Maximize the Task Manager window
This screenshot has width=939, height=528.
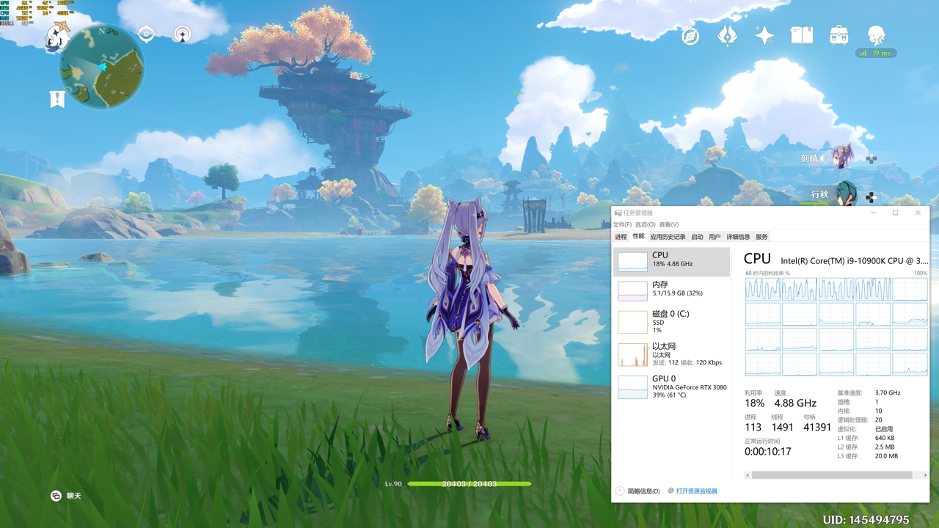(x=896, y=213)
